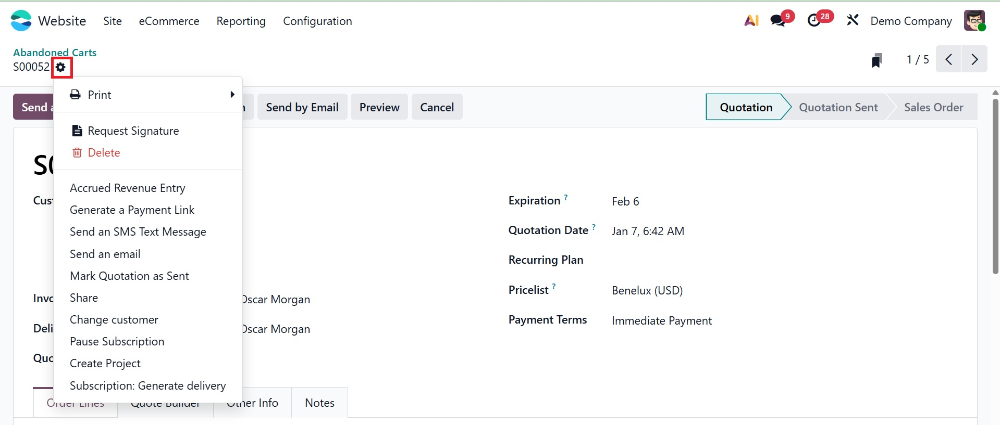
Task: Open the activities clock icon with badge 28
Action: pyautogui.click(x=814, y=21)
